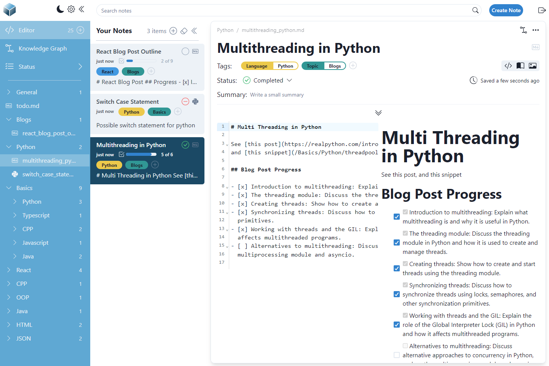The image size is (549, 366).
Task: Open the Knowledge Graph view
Action: tap(42, 49)
